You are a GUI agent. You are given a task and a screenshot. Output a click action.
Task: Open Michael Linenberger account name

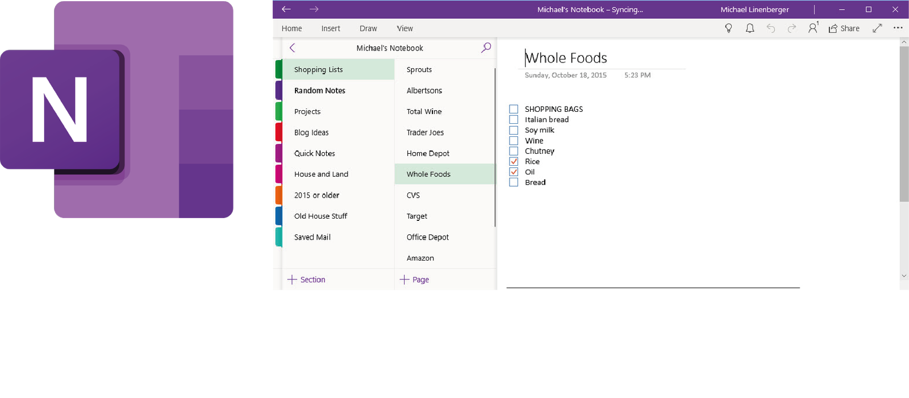pos(754,10)
